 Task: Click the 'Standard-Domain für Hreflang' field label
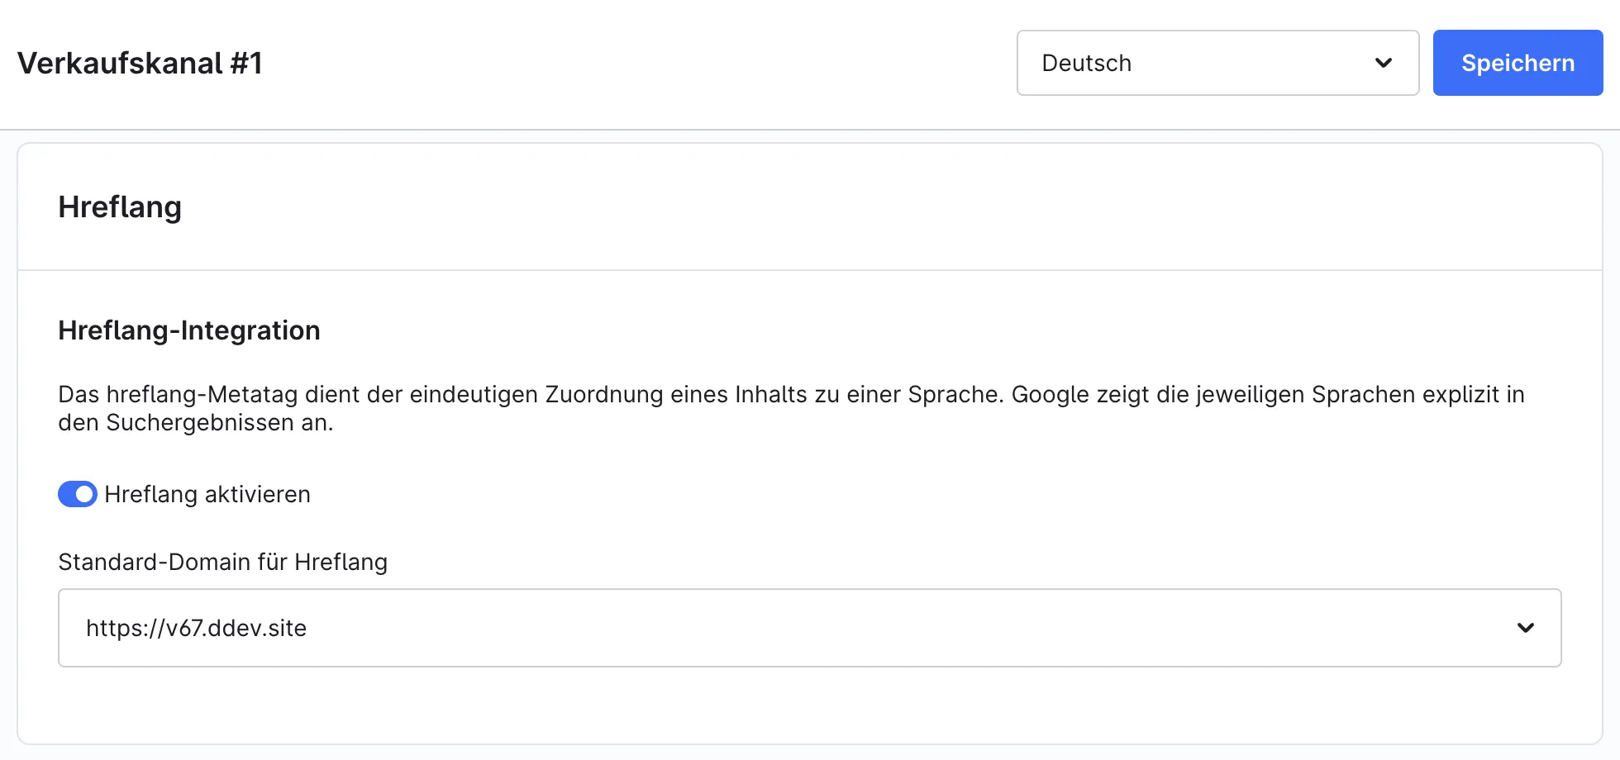coord(222,562)
